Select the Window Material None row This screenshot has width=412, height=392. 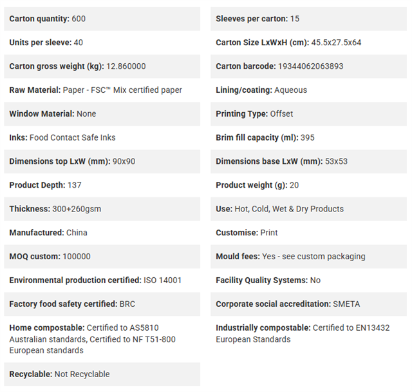click(102, 114)
